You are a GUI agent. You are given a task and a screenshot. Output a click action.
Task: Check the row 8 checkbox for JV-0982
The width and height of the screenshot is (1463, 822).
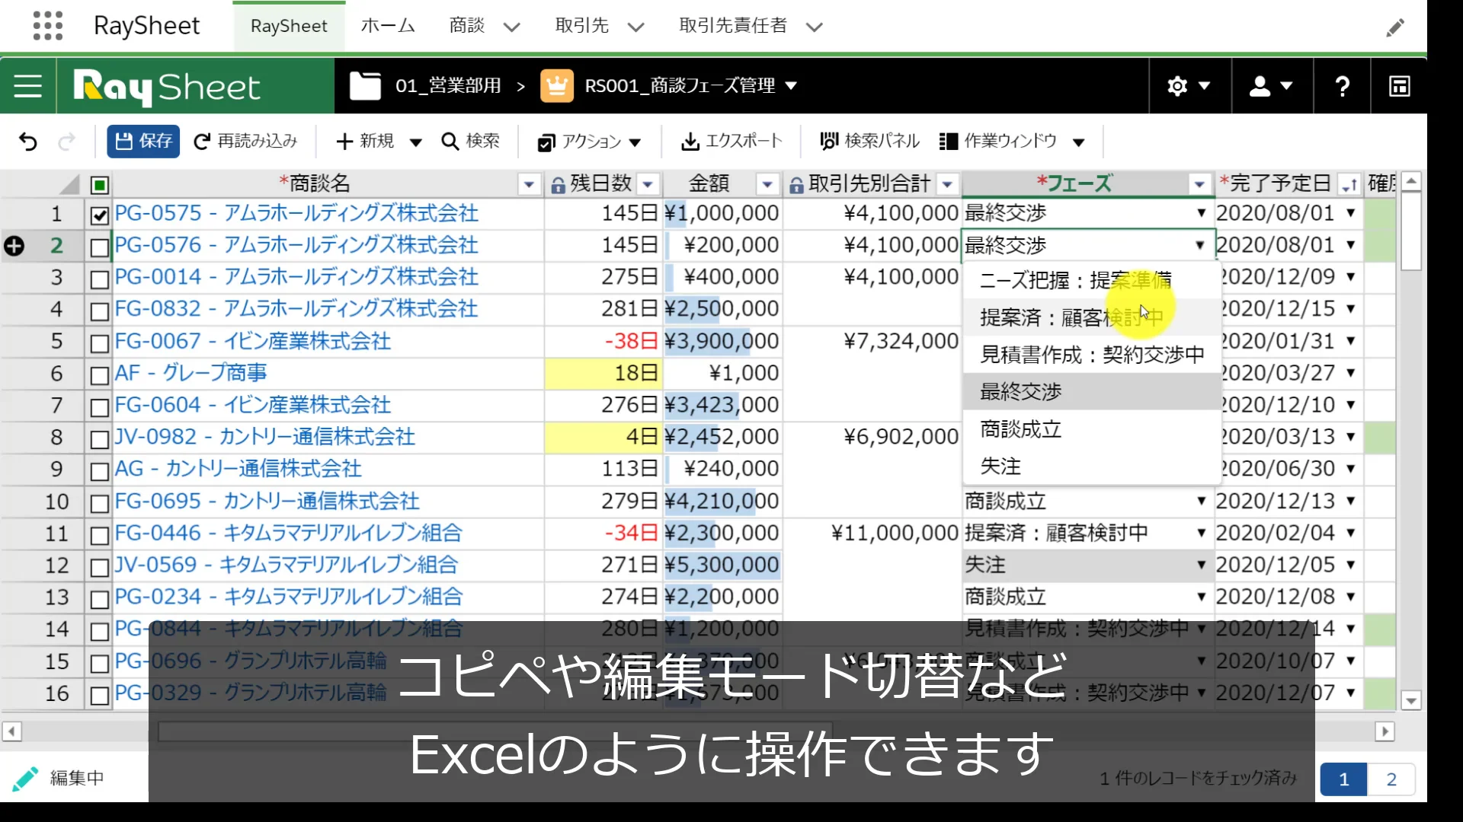[99, 439]
